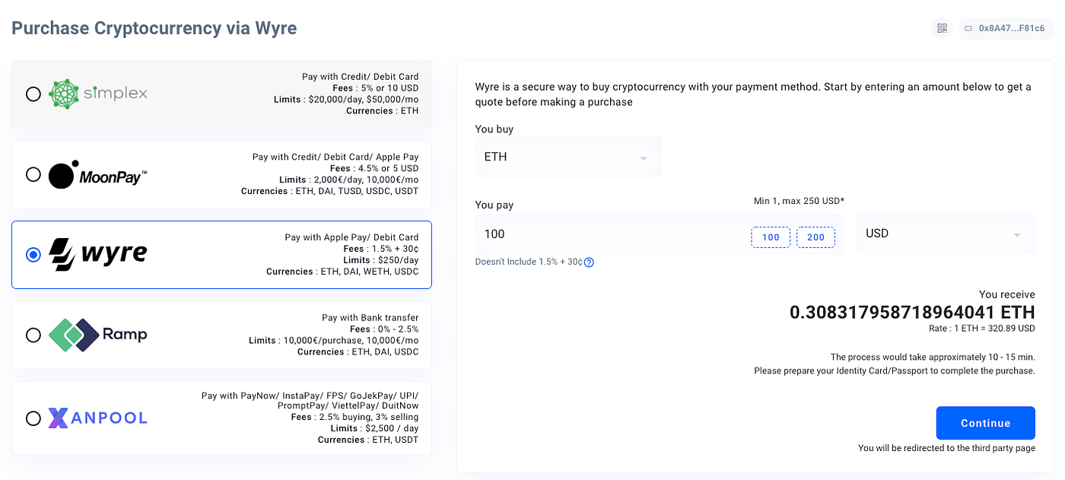
Task: Click the prepare your Identity Card/Passport text
Action: pyautogui.click(x=895, y=371)
